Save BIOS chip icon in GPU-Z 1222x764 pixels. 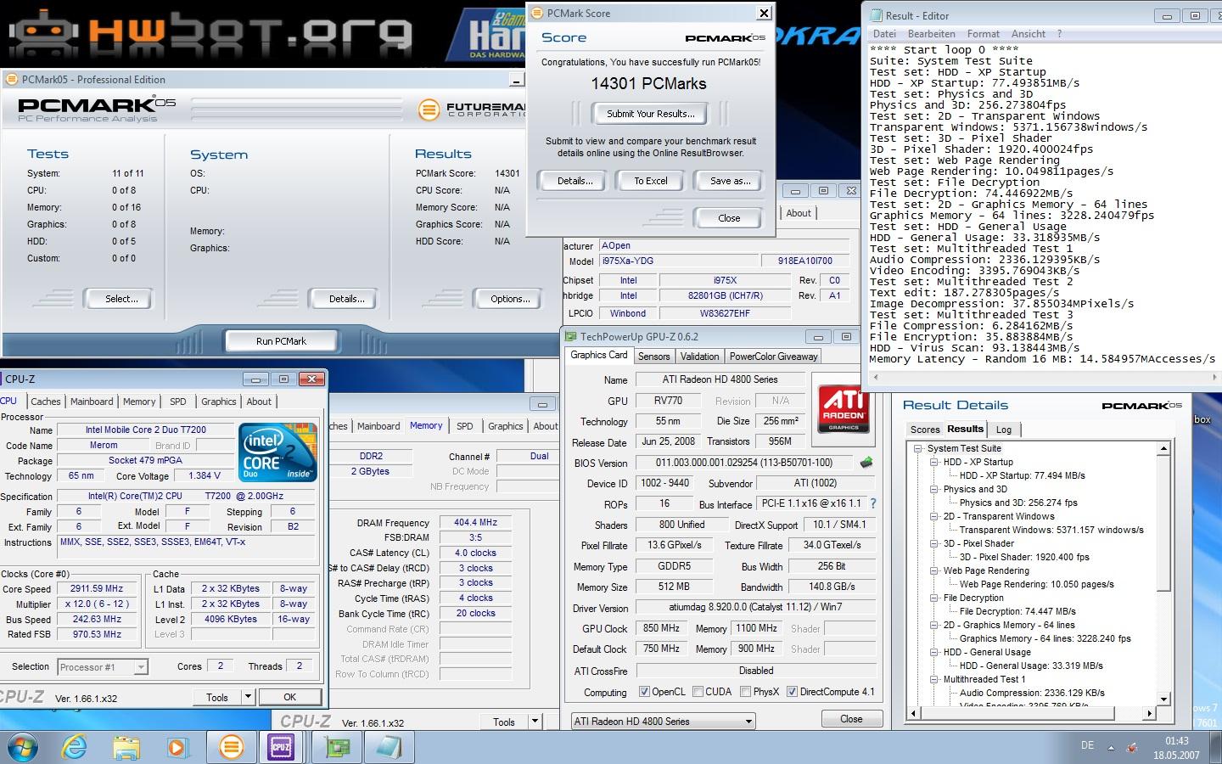[x=866, y=463]
